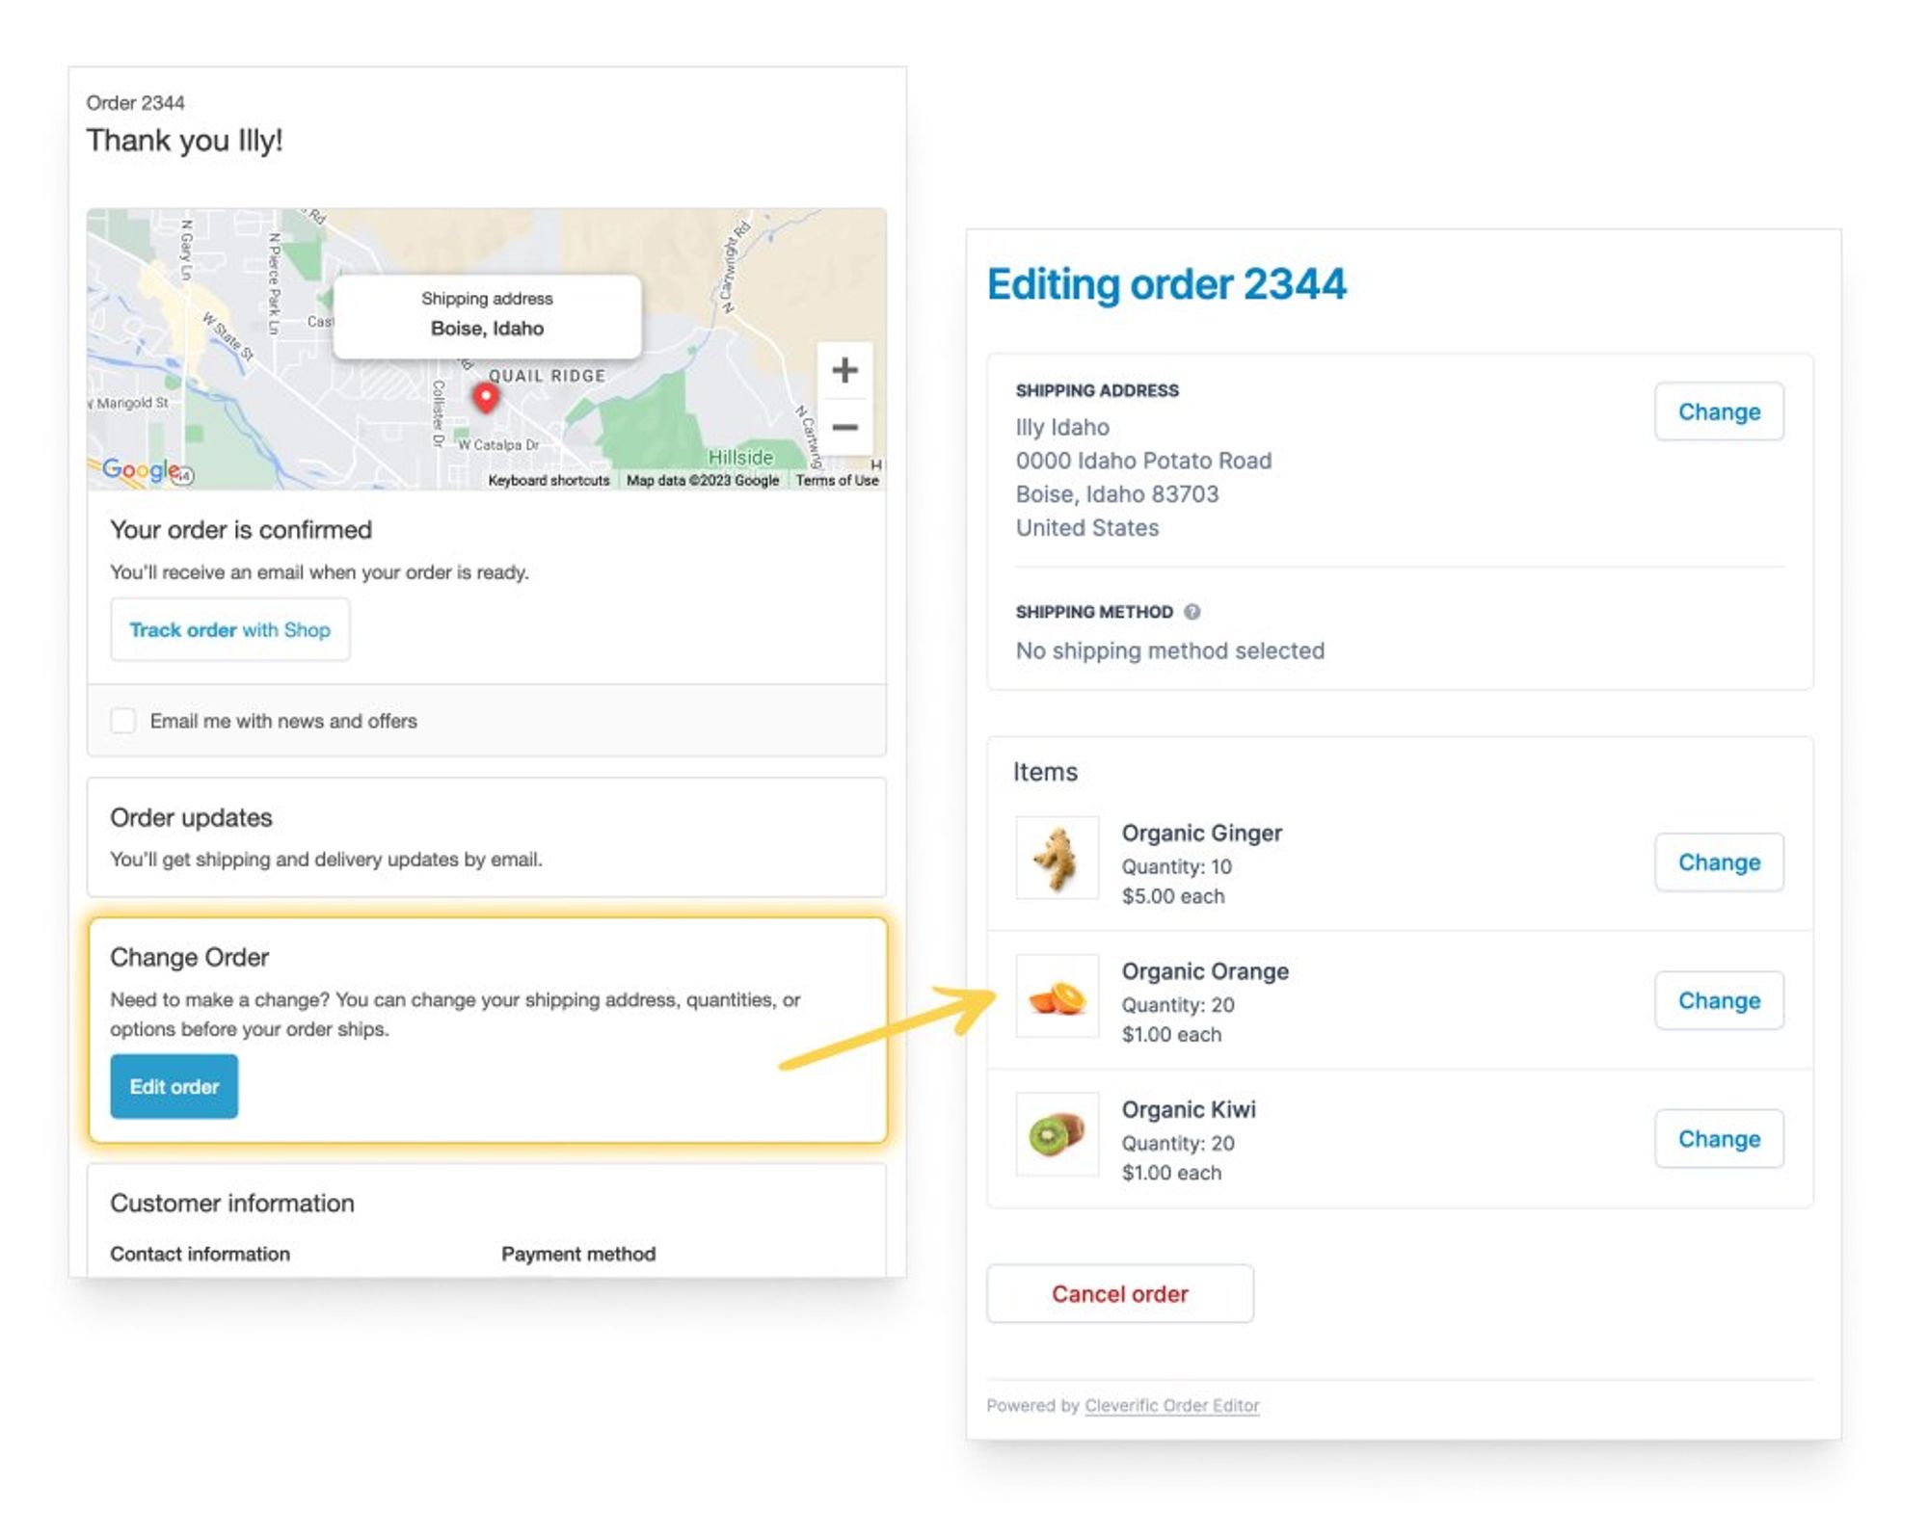The width and height of the screenshot is (1928, 1537).
Task: Open map Keyboard shortcuts
Action: pos(549,480)
